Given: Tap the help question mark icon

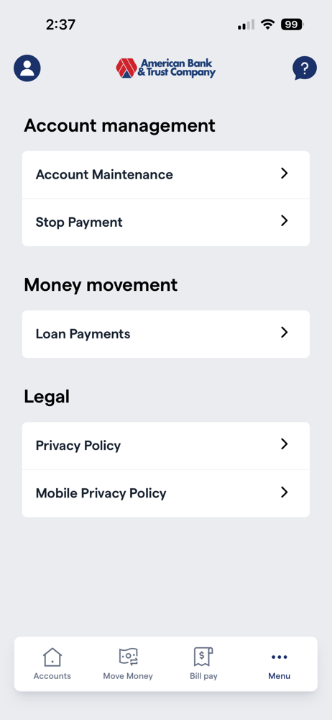Looking at the screenshot, I should click(305, 68).
